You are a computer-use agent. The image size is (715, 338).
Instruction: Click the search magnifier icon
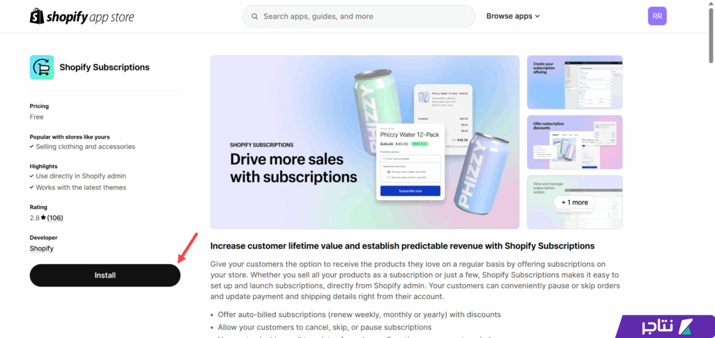(x=255, y=16)
